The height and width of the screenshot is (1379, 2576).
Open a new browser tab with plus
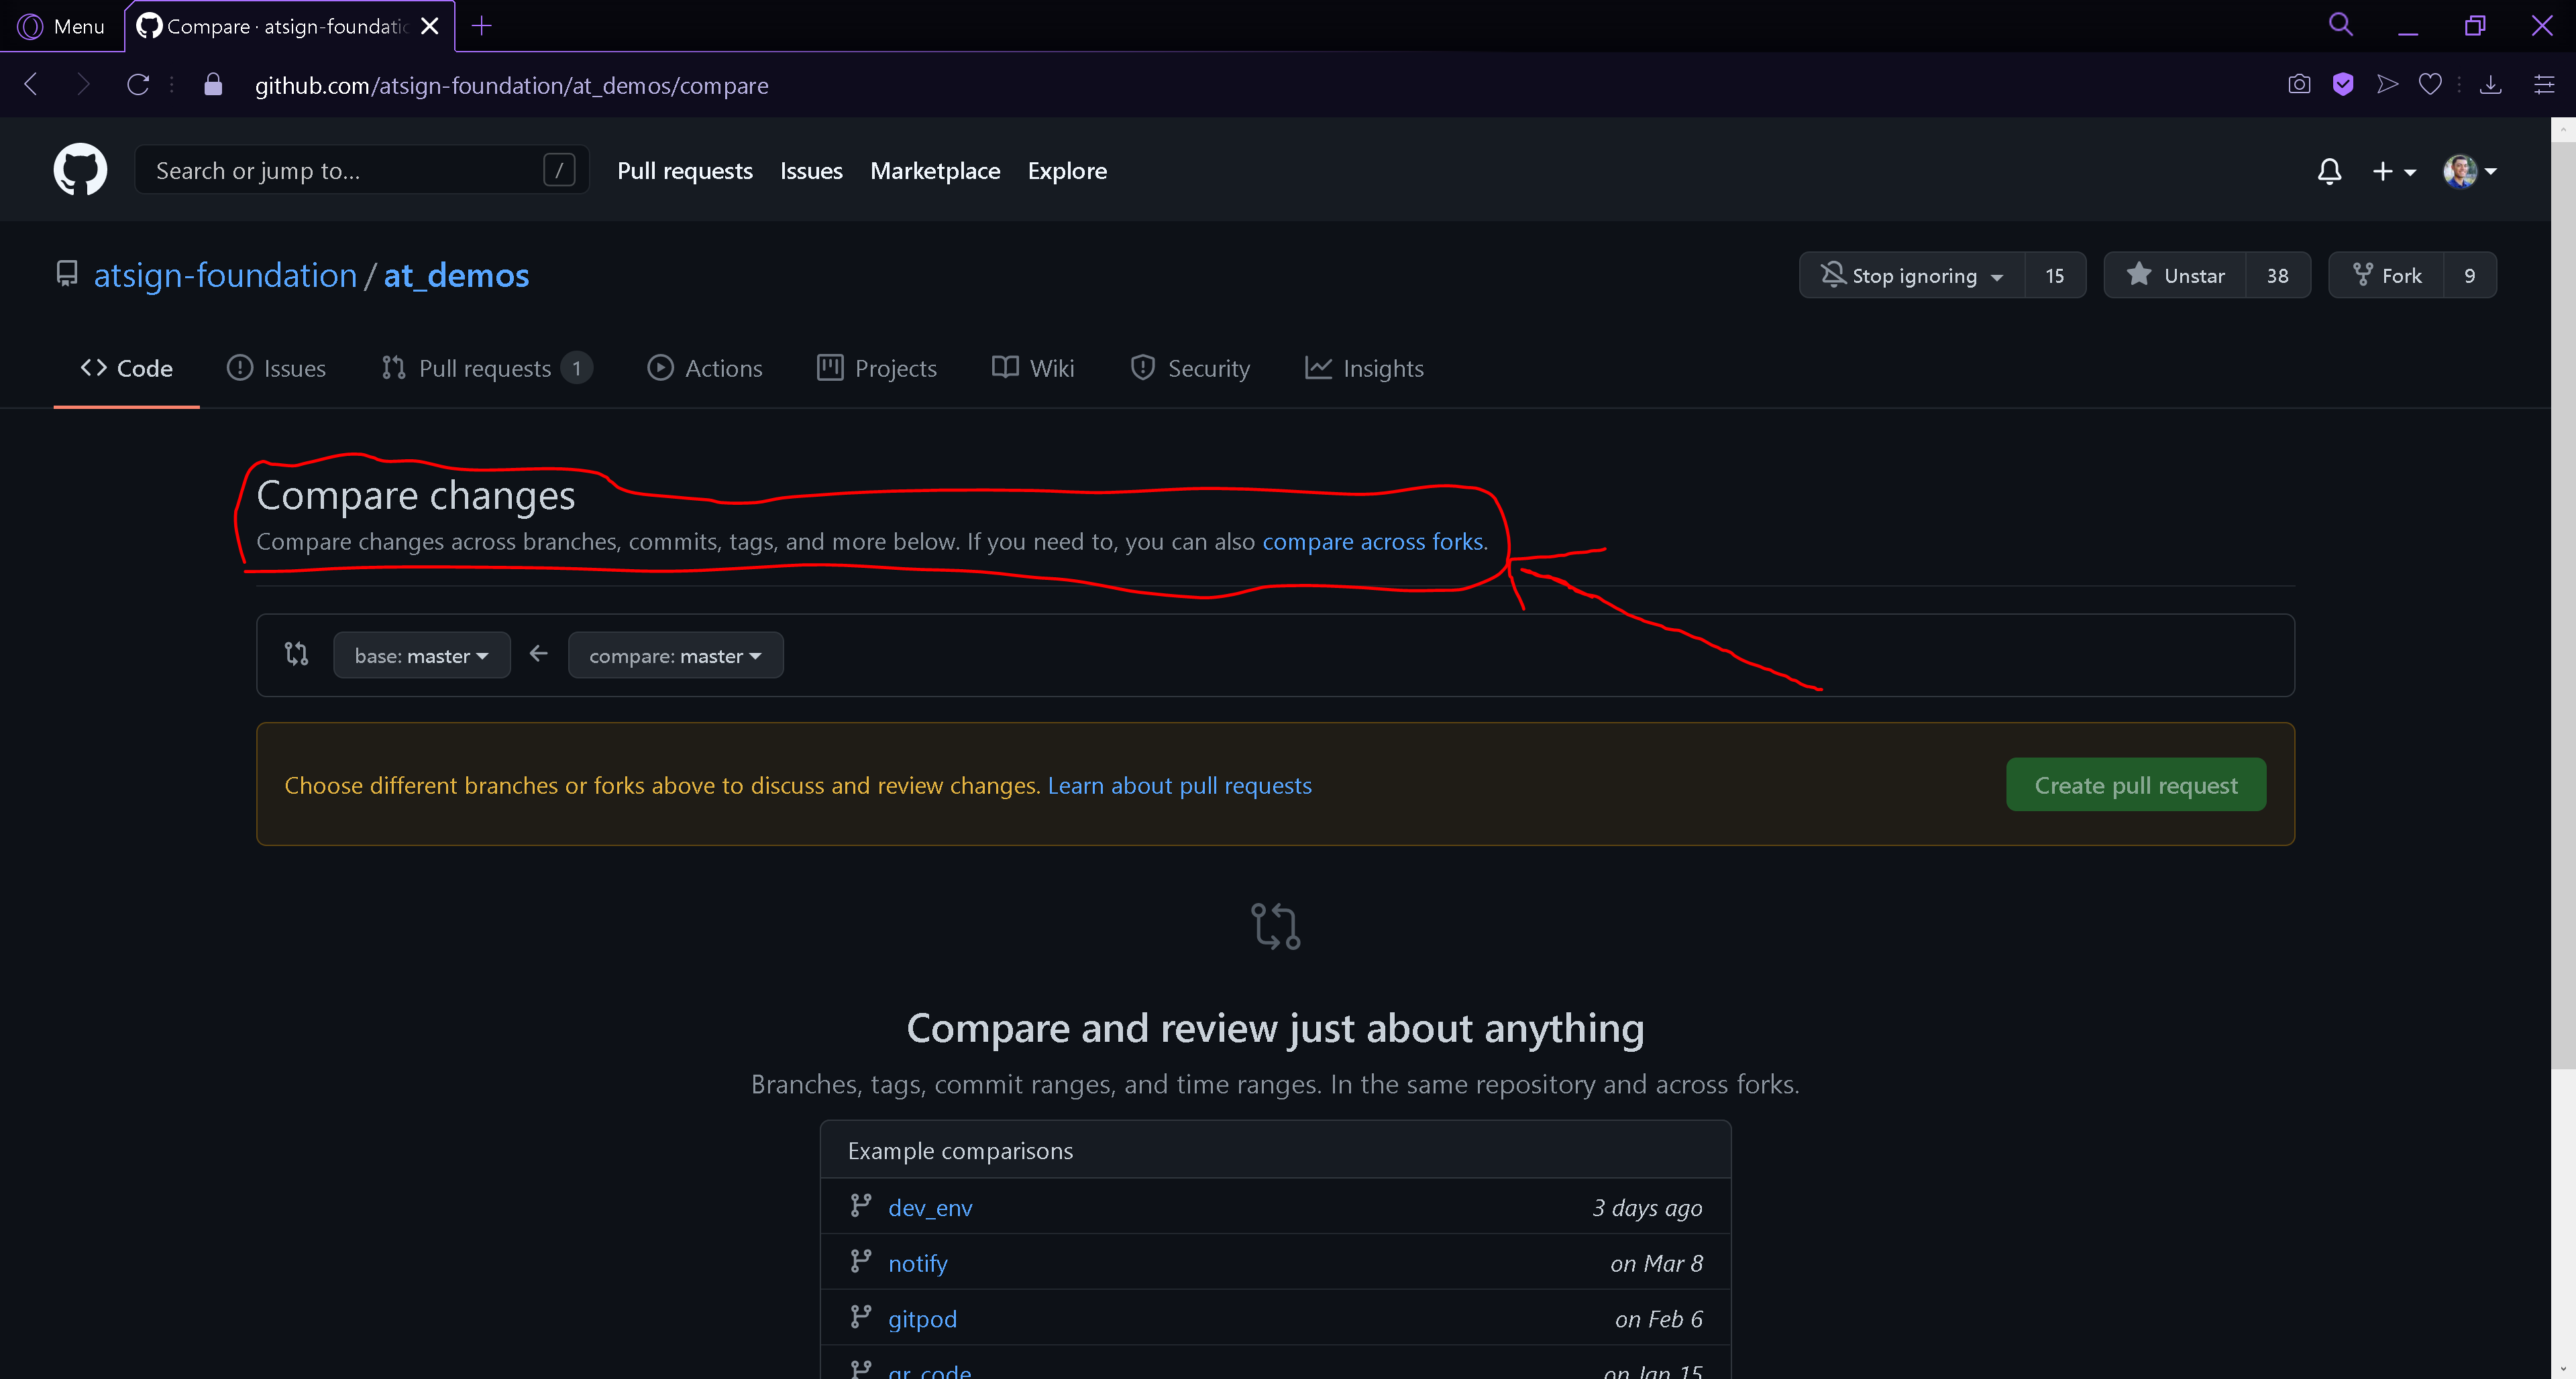coord(482,26)
